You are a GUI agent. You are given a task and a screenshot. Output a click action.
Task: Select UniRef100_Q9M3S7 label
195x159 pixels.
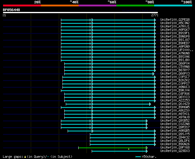point(175,128)
